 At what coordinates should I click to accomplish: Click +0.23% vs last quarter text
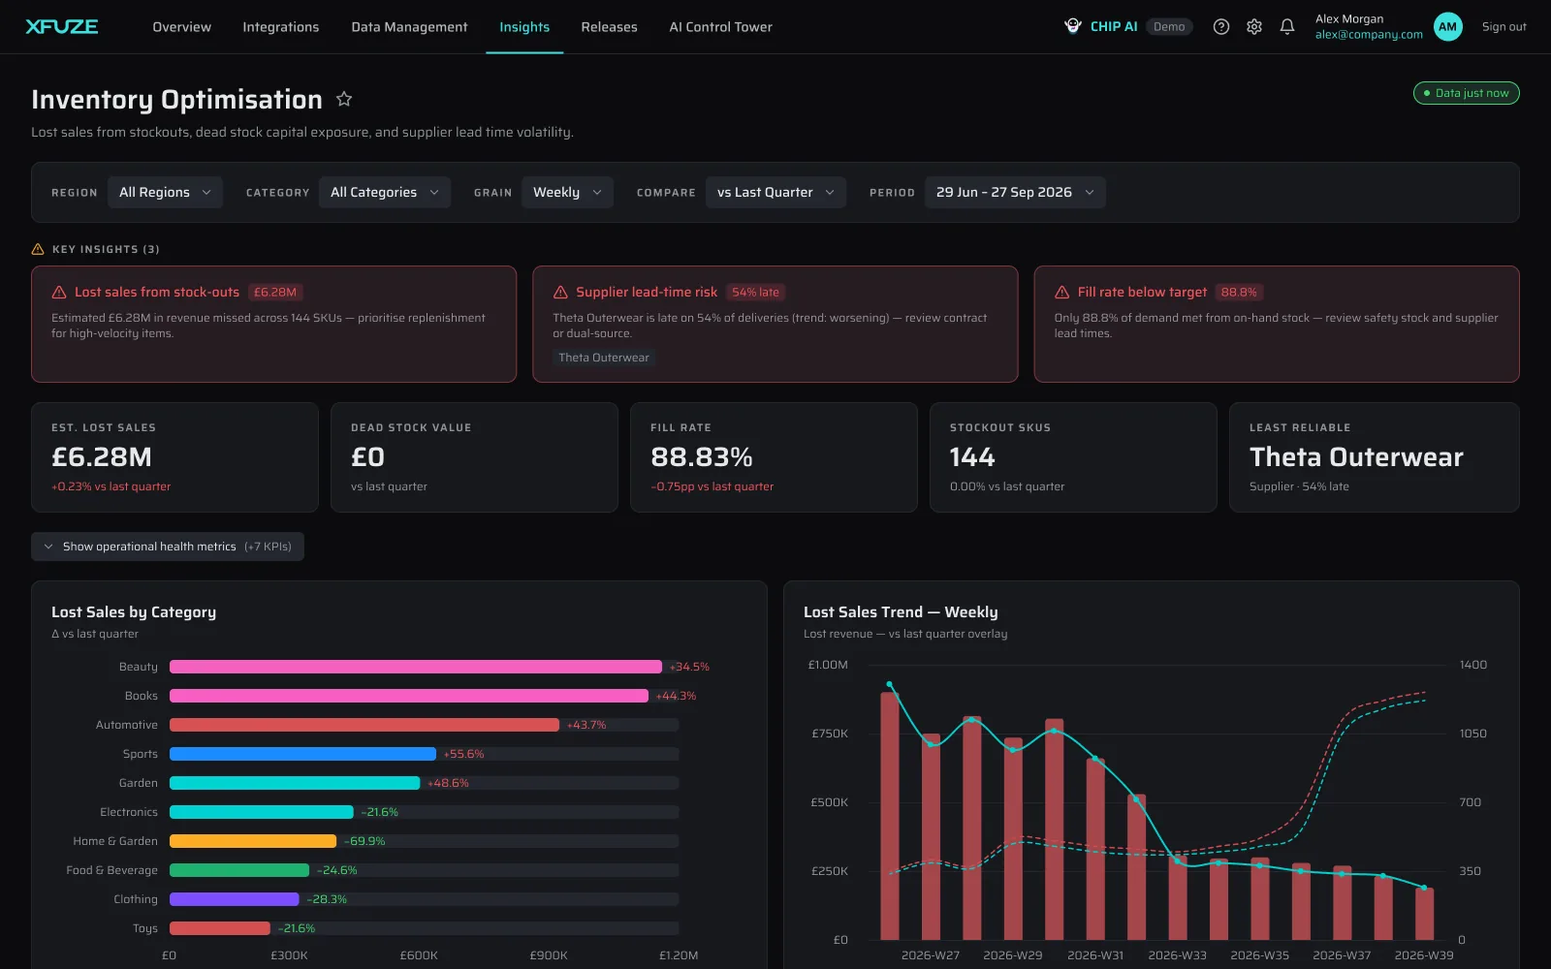111,486
